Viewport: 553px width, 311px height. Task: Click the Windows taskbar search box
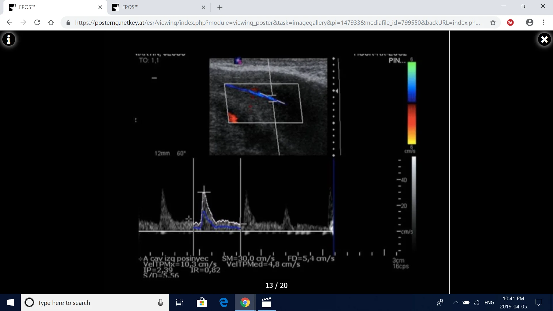[95, 302]
